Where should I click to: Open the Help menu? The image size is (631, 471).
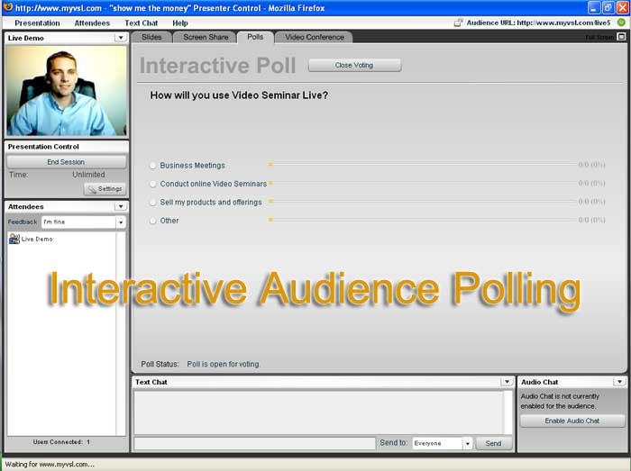pos(180,23)
